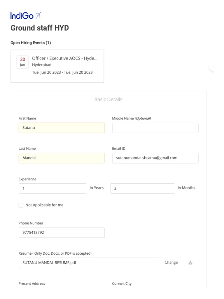Download the uploaded resume file icon
Viewport: 224px width, 299px height.
click(x=190, y=263)
